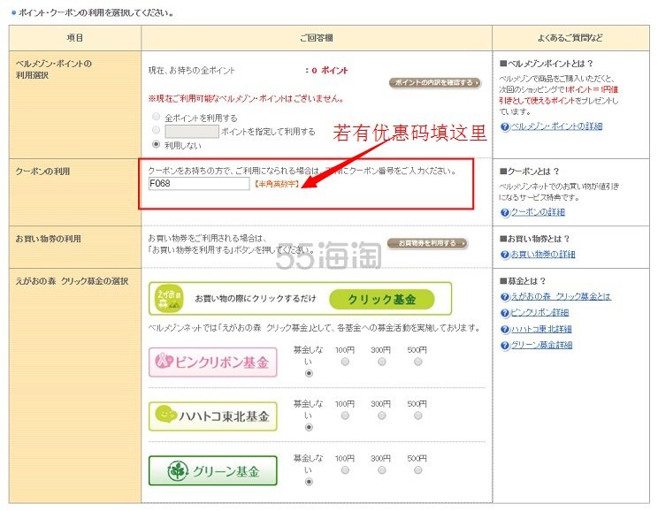
Task: Click the よくあるご質問など column header
Action: (570, 38)
